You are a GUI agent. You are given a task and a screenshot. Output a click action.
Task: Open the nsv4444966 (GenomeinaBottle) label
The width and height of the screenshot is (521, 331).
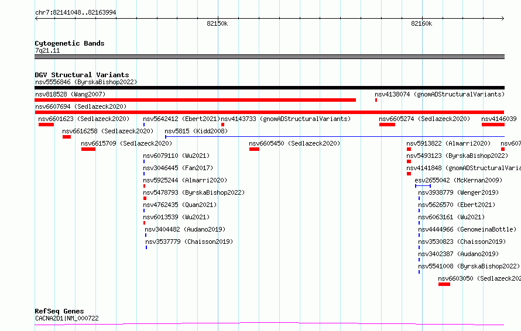467,229
